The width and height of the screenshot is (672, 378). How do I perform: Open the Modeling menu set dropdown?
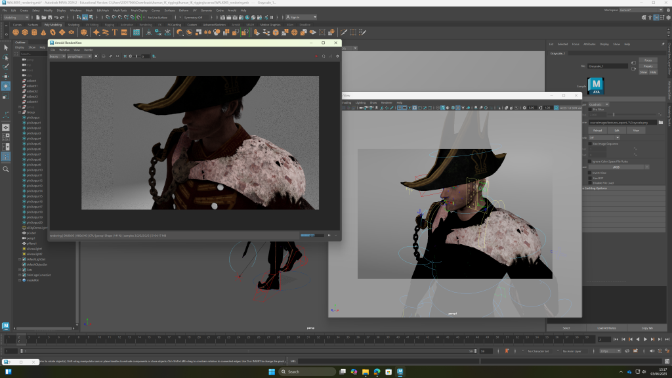[16, 18]
